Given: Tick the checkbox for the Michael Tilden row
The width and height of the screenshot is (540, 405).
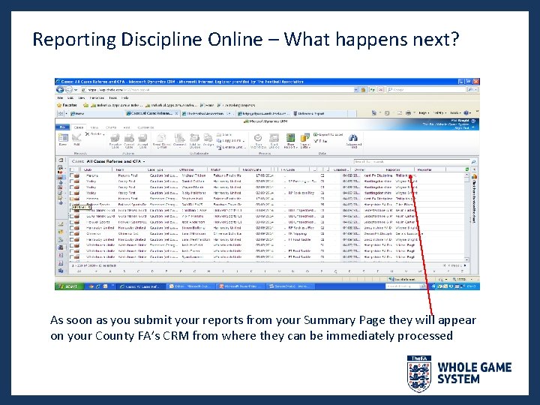Looking at the screenshot, I should pos(72,175).
